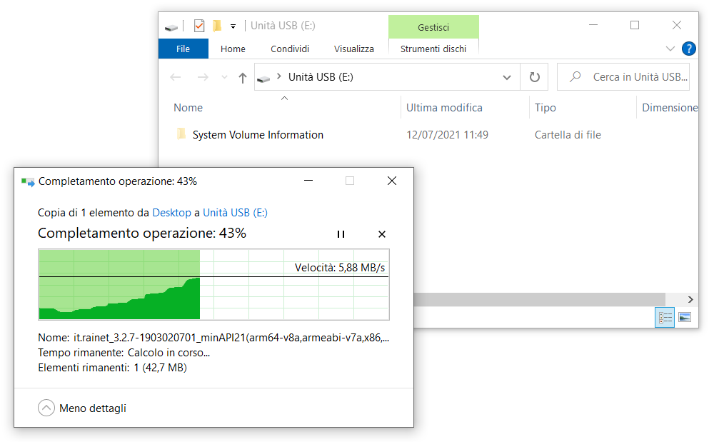Screen dimensions: 714x442
Task: Click the Unità USB (E:) destination link
Action: coord(235,212)
